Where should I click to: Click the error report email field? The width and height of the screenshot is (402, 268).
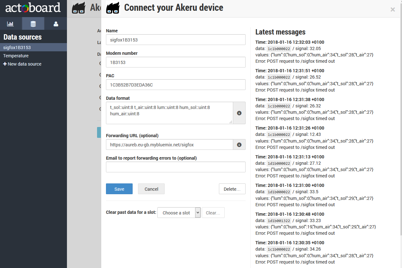click(x=176, y=167)
